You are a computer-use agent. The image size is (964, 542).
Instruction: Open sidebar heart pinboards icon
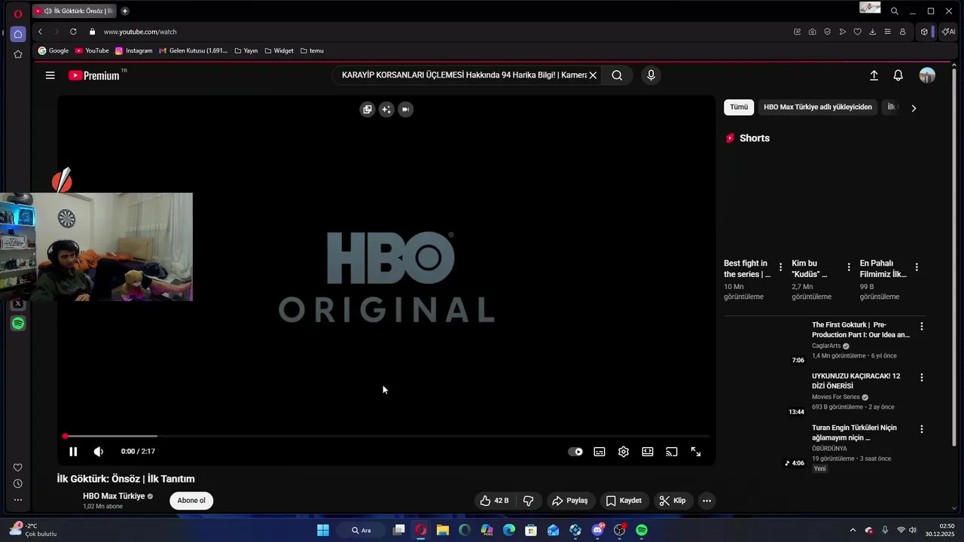pyautogui.click(x=18, y=467)
